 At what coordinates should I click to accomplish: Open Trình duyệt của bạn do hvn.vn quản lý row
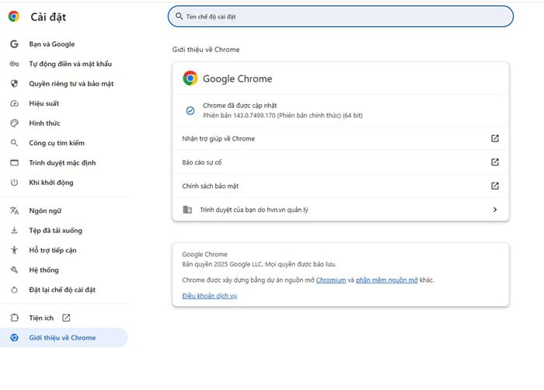click(256, 210)
